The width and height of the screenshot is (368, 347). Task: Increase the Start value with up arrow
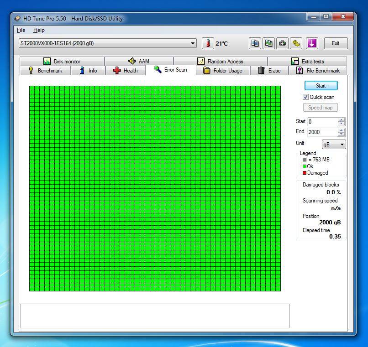click(x=341, y=119)
